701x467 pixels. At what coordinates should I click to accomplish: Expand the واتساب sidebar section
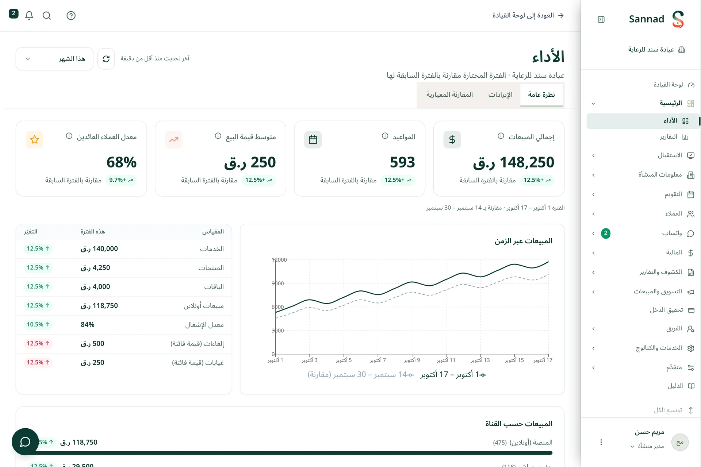click(593, 233)
